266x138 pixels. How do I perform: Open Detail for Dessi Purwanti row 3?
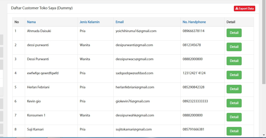[x=234, y=61]
